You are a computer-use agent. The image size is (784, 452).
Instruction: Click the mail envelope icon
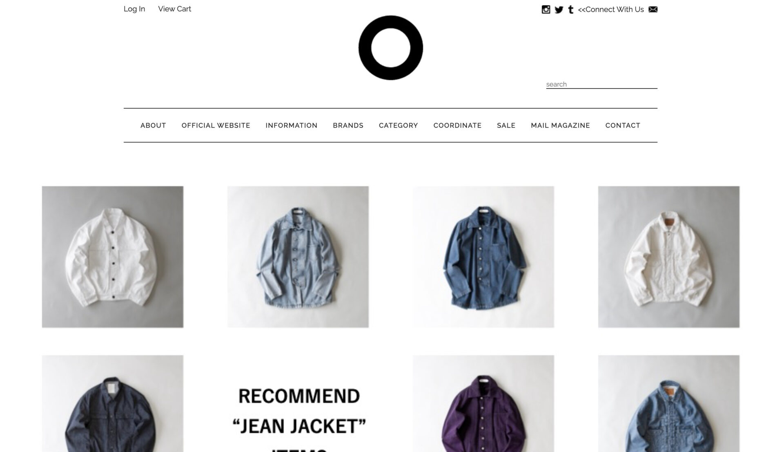click(653, 9)
